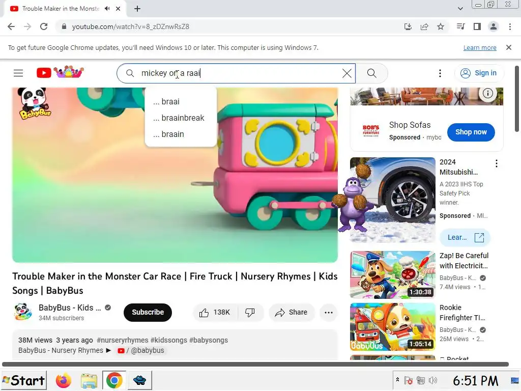Subscribe to BabyBus channel
The width and height of the screenshot is (521, 391).
click(148, 312)
